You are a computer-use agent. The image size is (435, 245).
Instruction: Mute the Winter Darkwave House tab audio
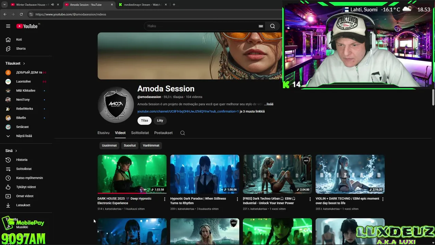[52, 5]
